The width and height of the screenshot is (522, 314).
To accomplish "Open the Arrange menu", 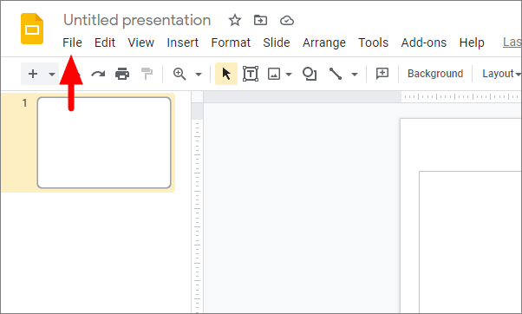I will pos(324,43).
